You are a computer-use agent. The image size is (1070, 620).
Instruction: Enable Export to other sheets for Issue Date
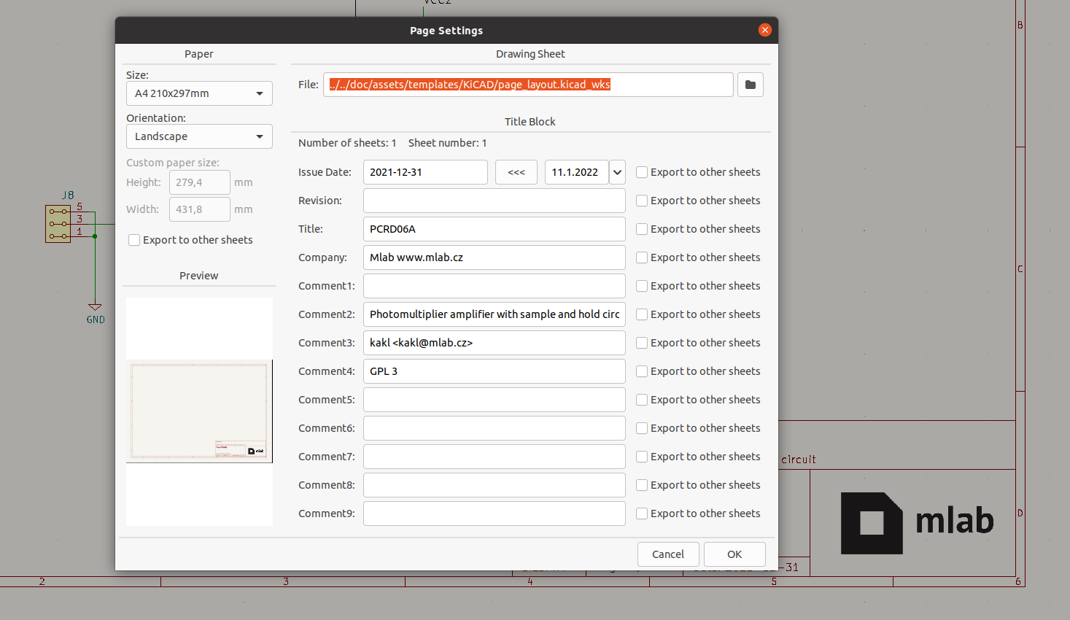(642, 172)
